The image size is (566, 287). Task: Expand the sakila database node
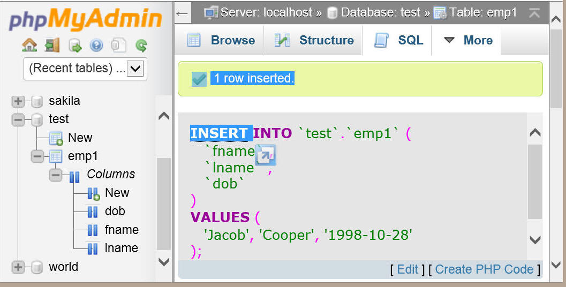click(x=18, y=101)
